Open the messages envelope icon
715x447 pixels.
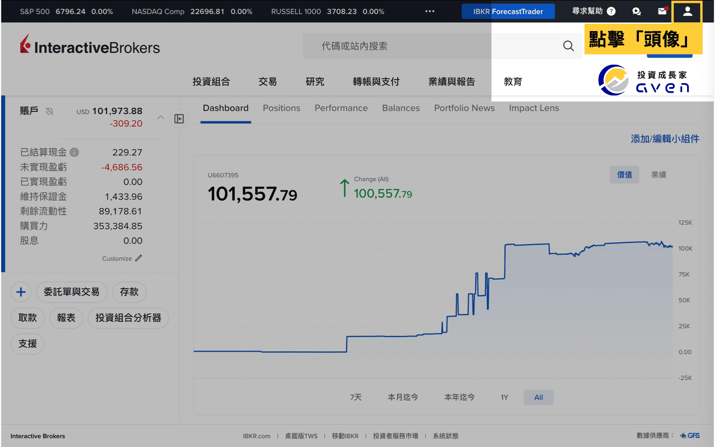coord(662,11)
